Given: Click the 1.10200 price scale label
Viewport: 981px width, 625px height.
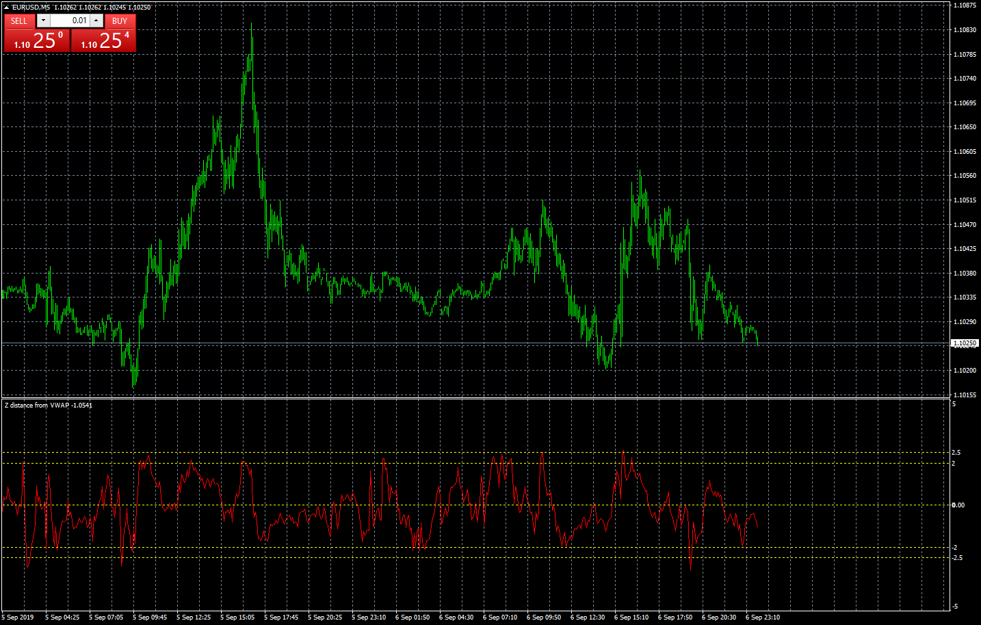Looking at the screenshot, I should (x=965, y=371).
